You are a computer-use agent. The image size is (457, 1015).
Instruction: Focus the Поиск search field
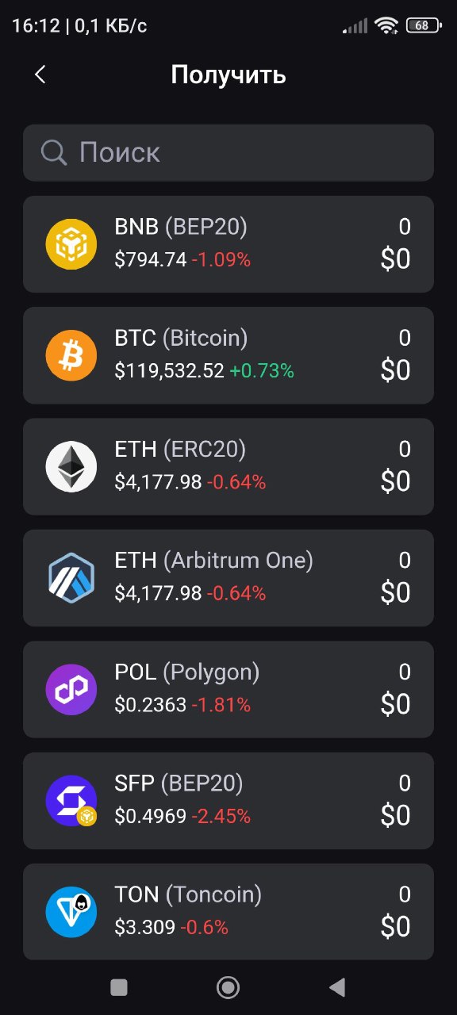point(228,152)
